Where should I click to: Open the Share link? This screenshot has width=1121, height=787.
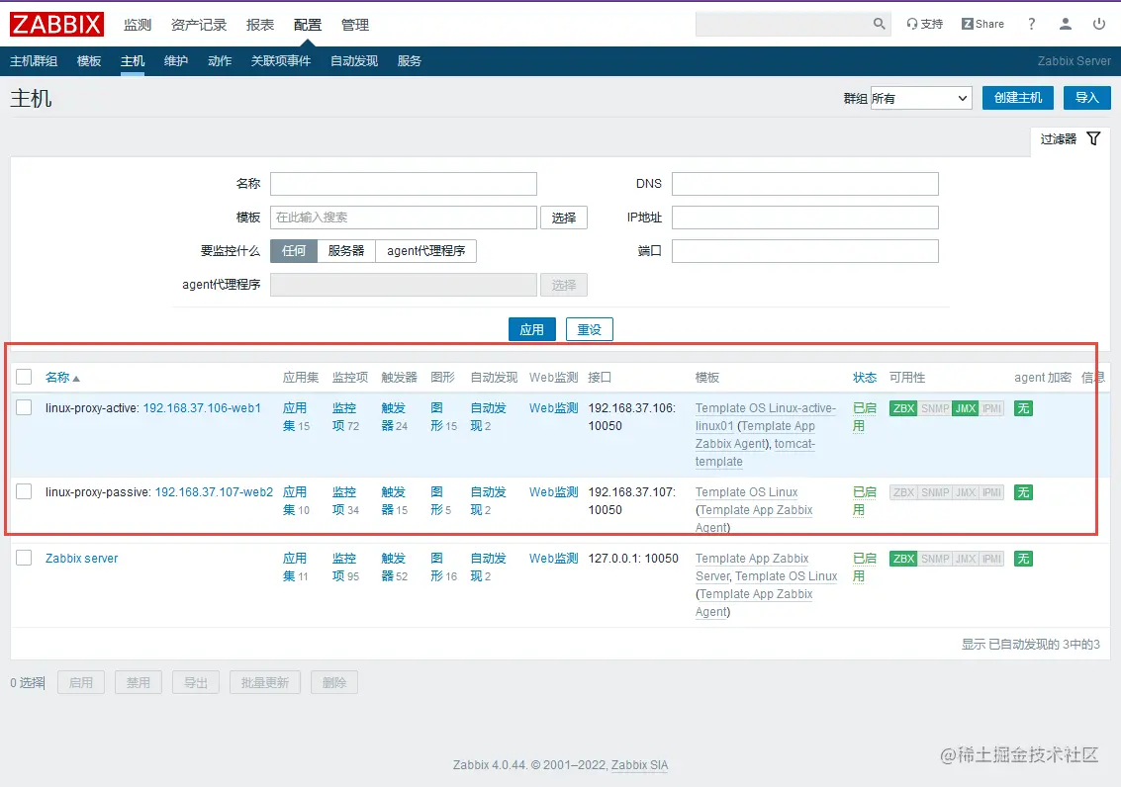(983, 24)
